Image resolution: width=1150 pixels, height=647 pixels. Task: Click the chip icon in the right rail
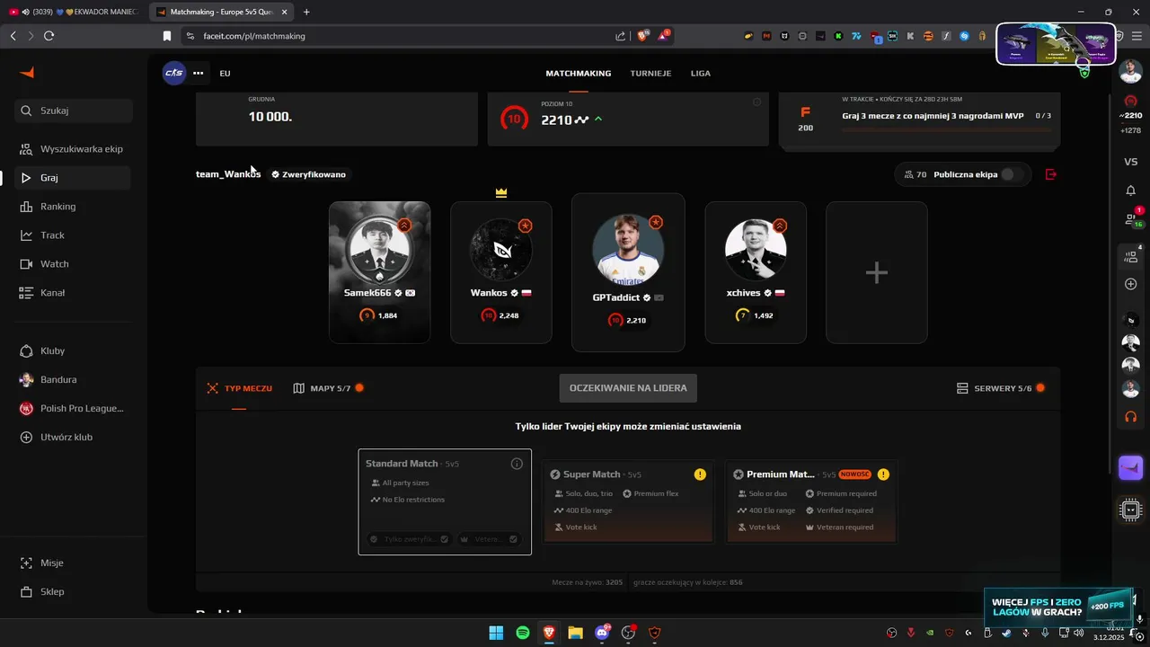pyautogui.click(x=1131, y=510)
